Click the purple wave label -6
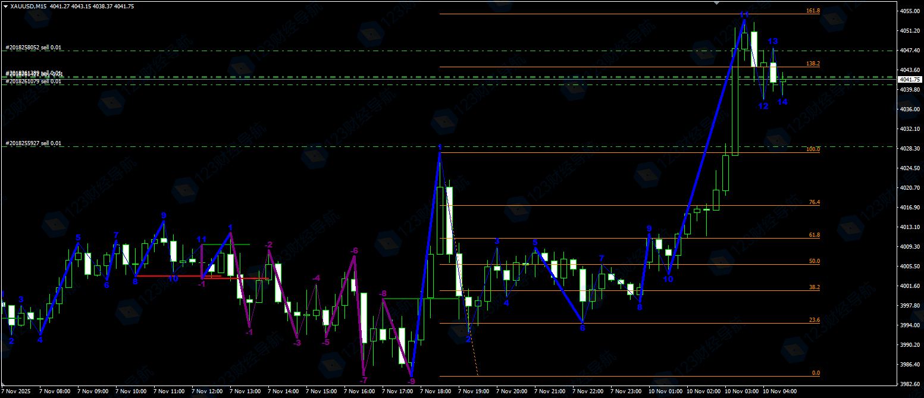 point(354,250)
